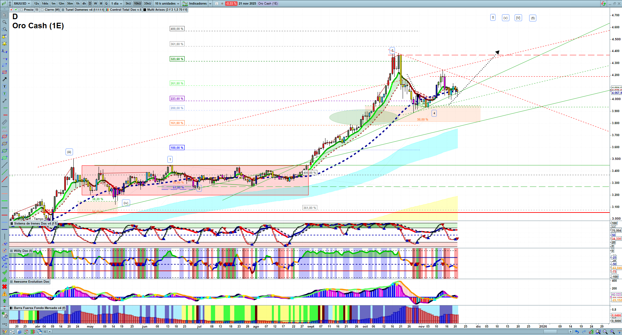Click the Control Total Doc v.6 color swatch
This screenshot has width=622, height=335.
coord(107,10)
